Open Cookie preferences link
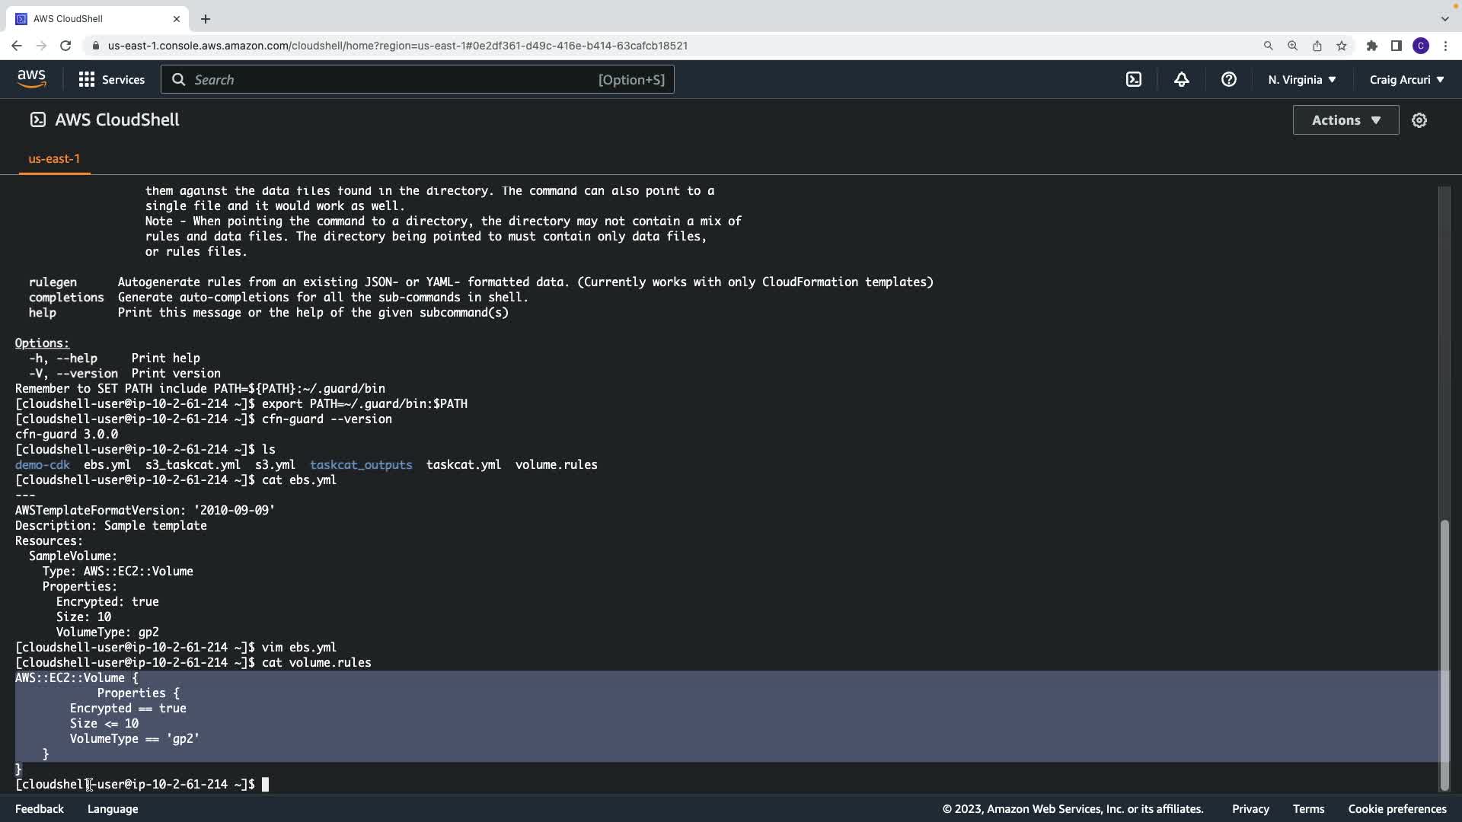This screenshot has width=1462, height=822. [1397, 809]
